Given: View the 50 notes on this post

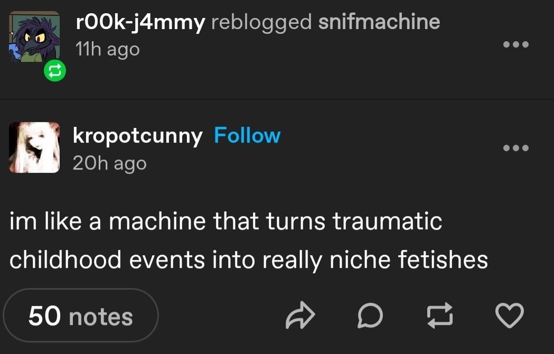Looking at the screenshot, I should click(x=80, y=316).
